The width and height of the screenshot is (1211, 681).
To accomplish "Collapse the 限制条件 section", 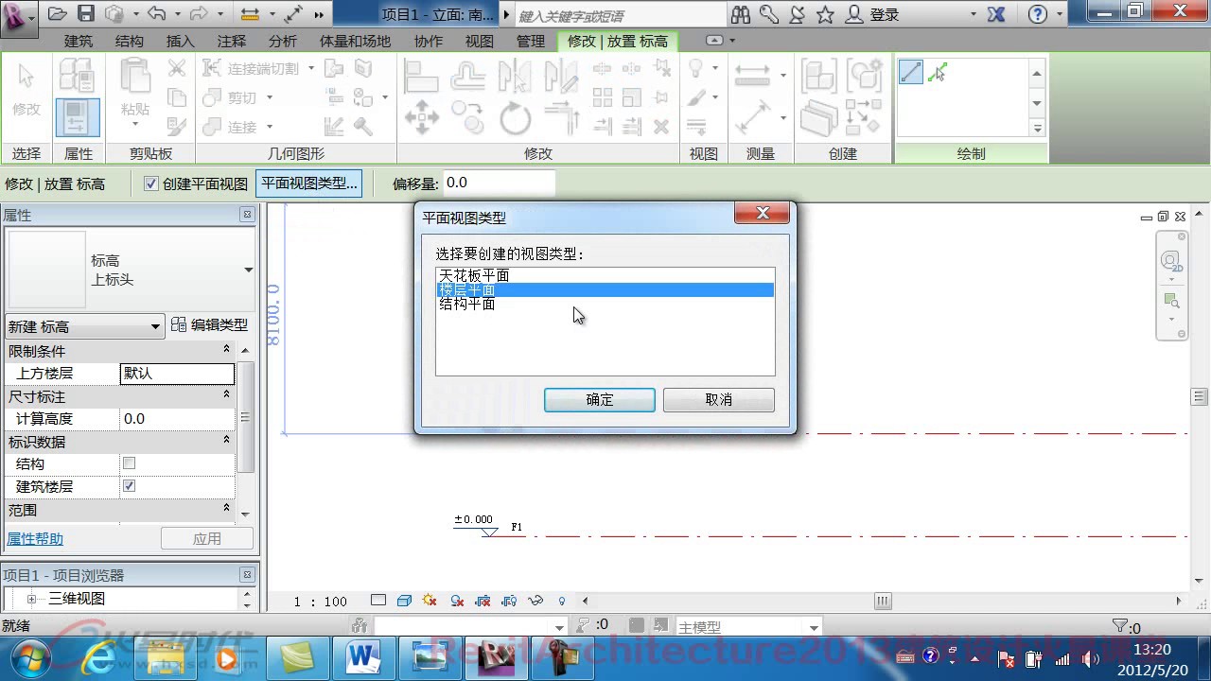I will 226,350.
